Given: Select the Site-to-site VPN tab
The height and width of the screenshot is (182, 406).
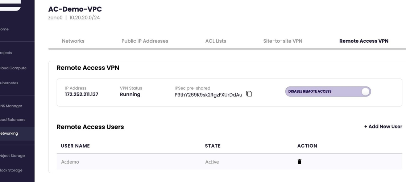Looking at the screenshot, I should tap(282, 41).
